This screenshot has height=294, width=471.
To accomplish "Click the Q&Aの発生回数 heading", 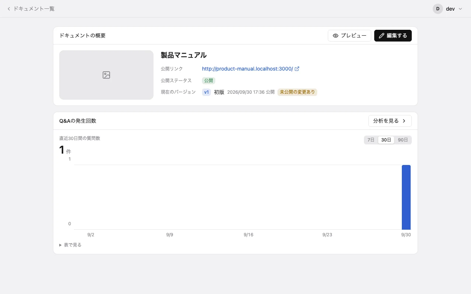I will click(x=78, y=121).
